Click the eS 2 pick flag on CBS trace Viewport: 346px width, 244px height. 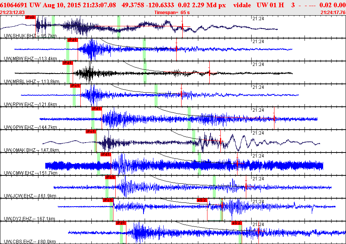point(236,223)
